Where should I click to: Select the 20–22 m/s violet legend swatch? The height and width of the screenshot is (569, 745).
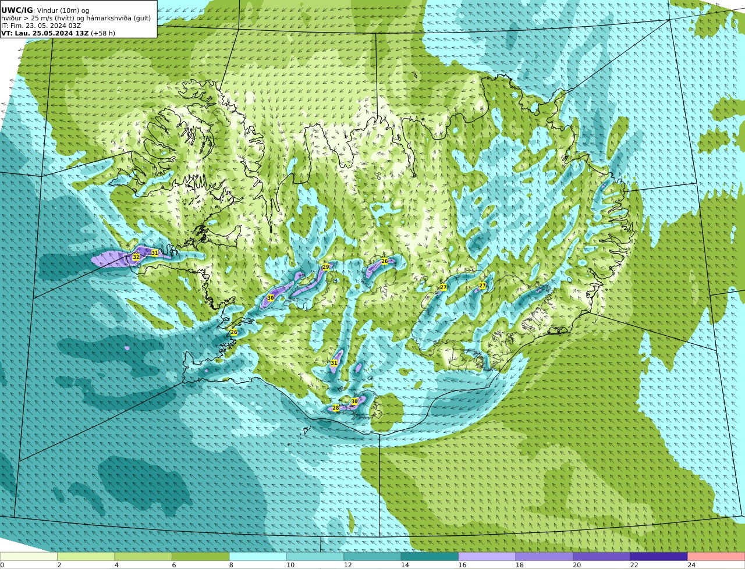602,557
